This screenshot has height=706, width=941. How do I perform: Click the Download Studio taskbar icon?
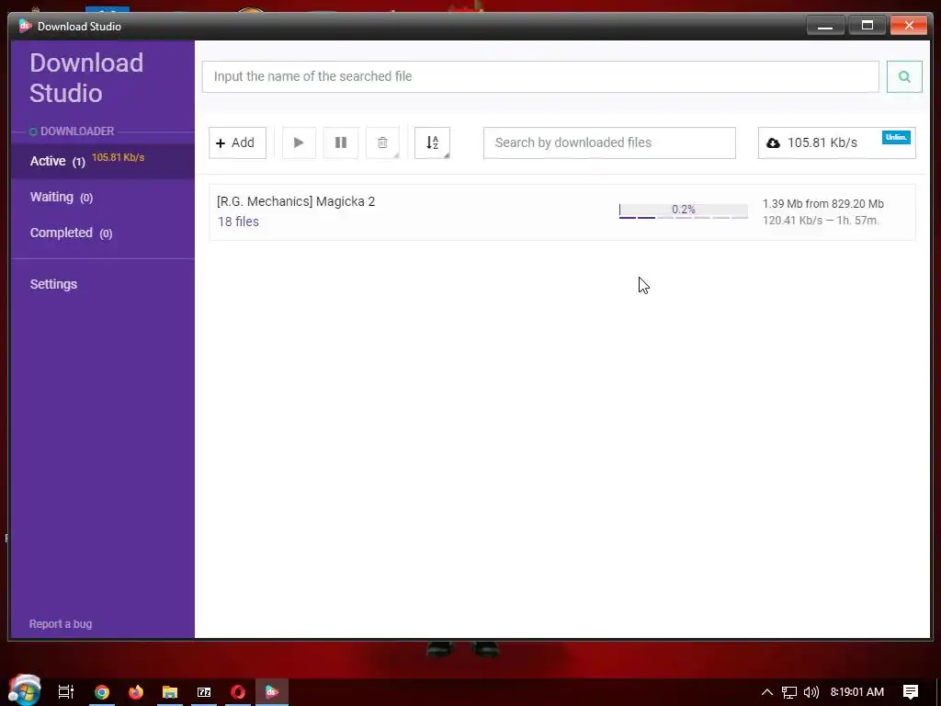pyautogui.click(x=272, y=692)
